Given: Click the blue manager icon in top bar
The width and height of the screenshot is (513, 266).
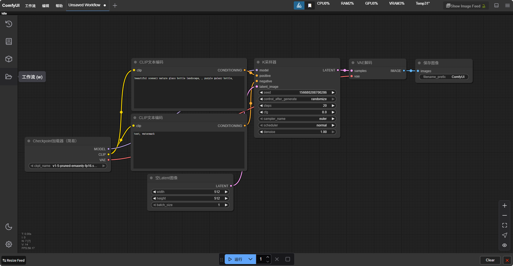Looking at the screenshot, I should pyautogui.click(x=299, y=6).
